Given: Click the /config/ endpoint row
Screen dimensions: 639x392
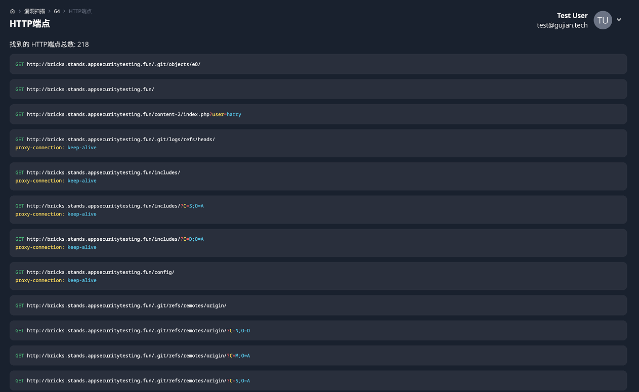Looking at the screenshot, I should [319, 276].
